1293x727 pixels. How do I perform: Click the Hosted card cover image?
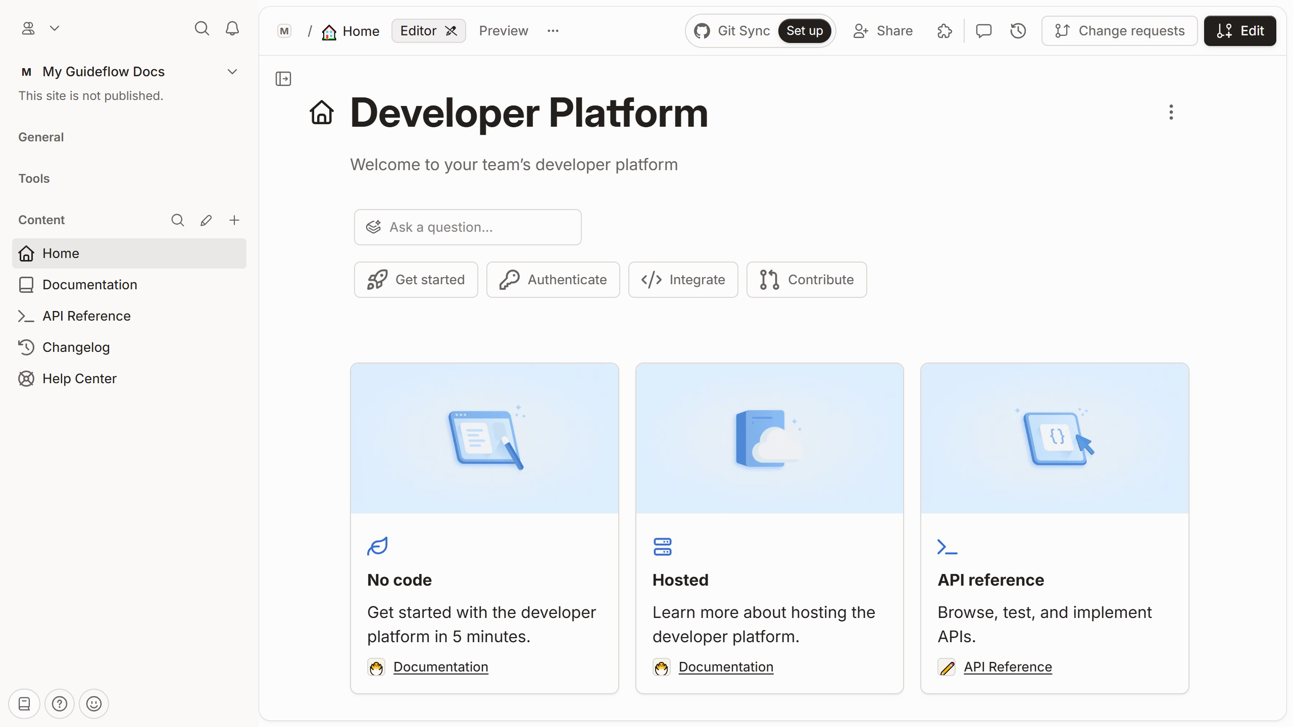769,438
